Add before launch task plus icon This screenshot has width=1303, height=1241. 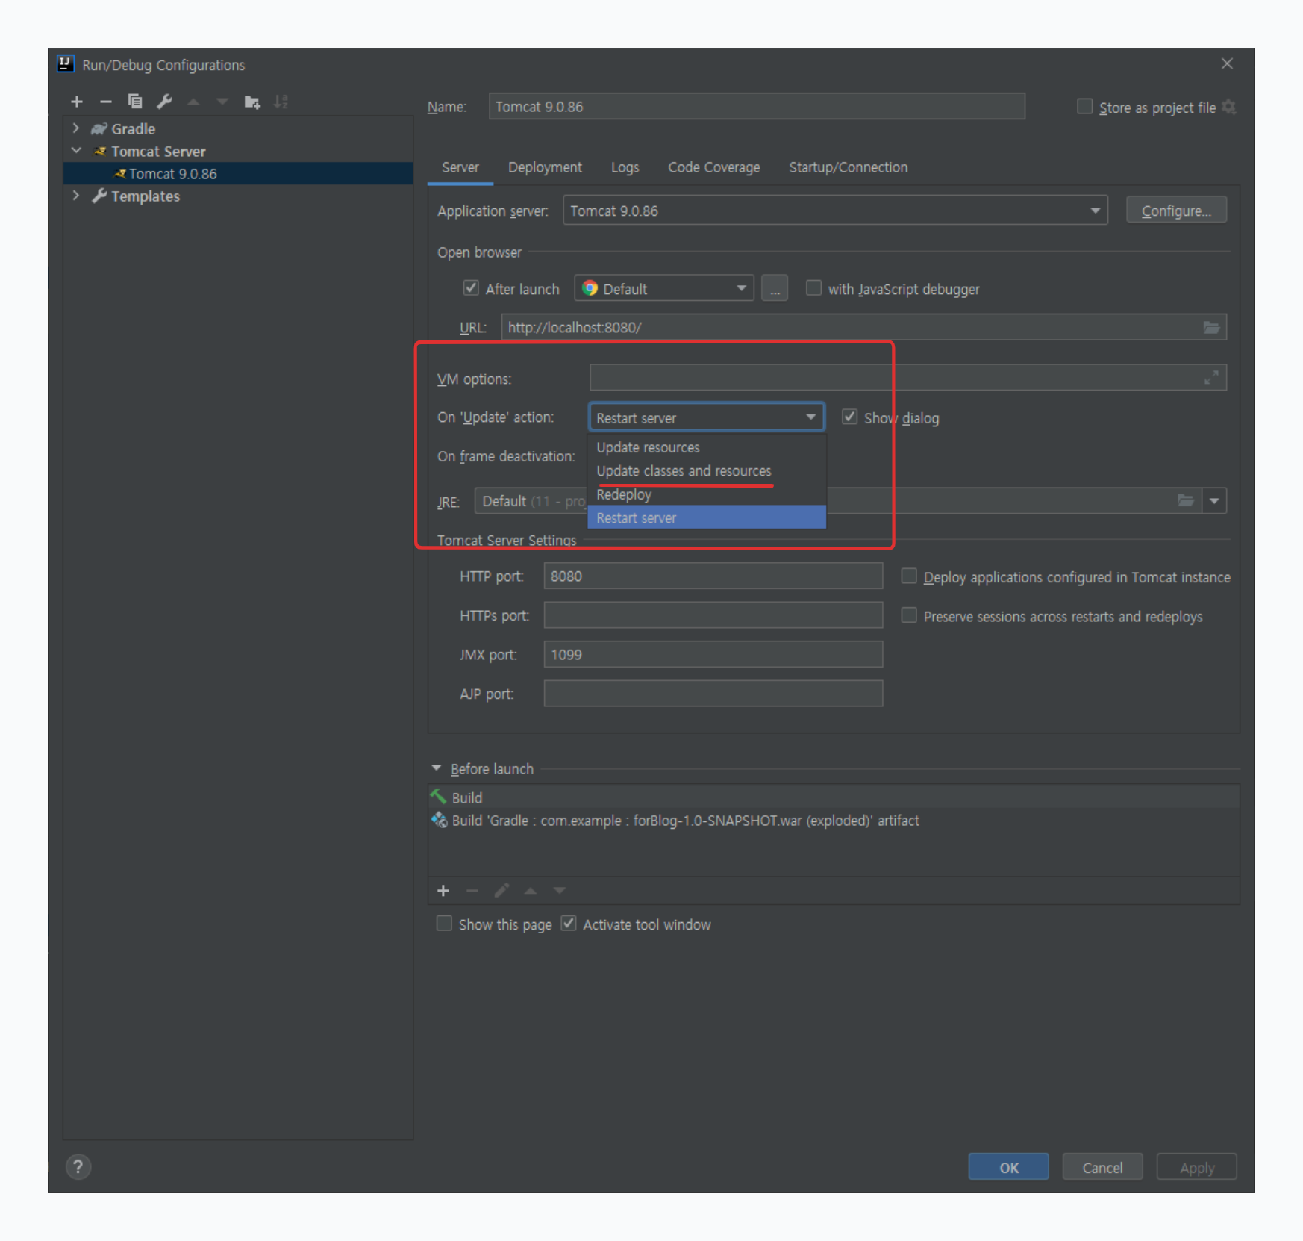443,891
